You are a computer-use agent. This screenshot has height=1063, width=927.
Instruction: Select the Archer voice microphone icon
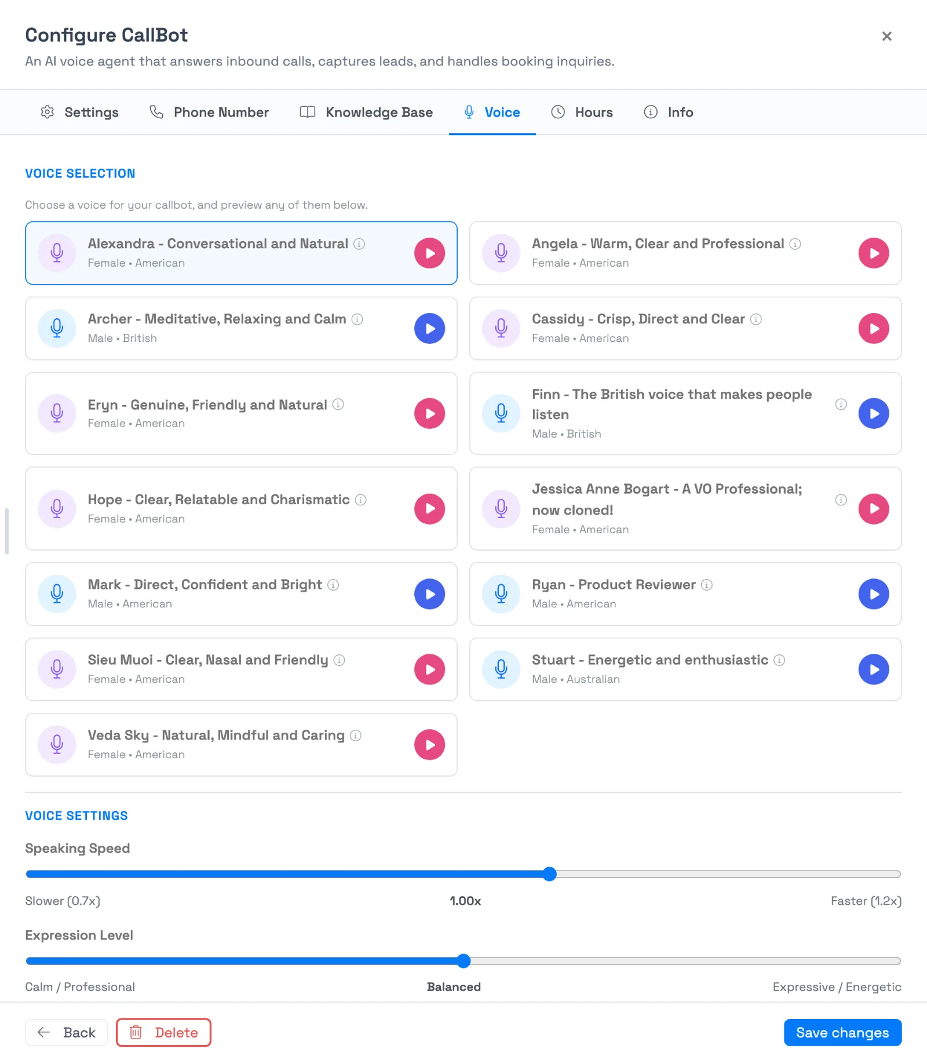[57, 329]
